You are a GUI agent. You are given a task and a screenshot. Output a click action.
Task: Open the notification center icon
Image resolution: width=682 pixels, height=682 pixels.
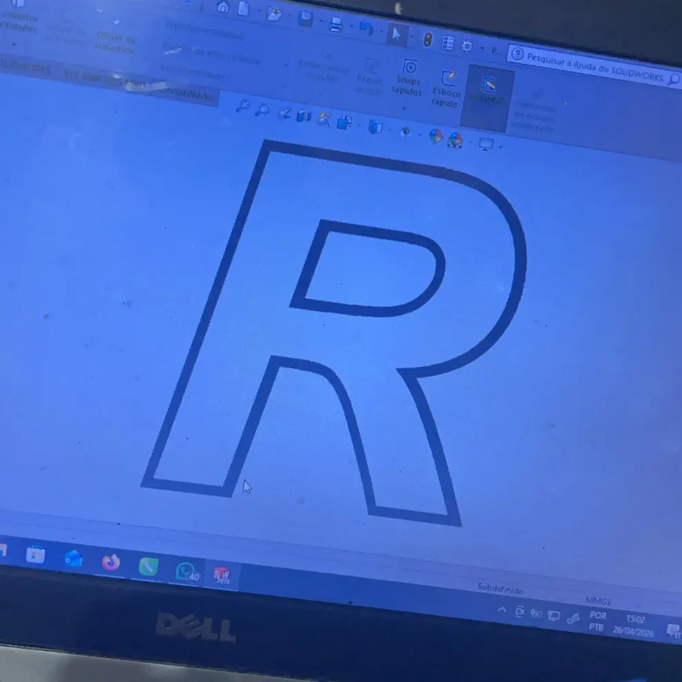pyautogui.click(x=673, y=630)
